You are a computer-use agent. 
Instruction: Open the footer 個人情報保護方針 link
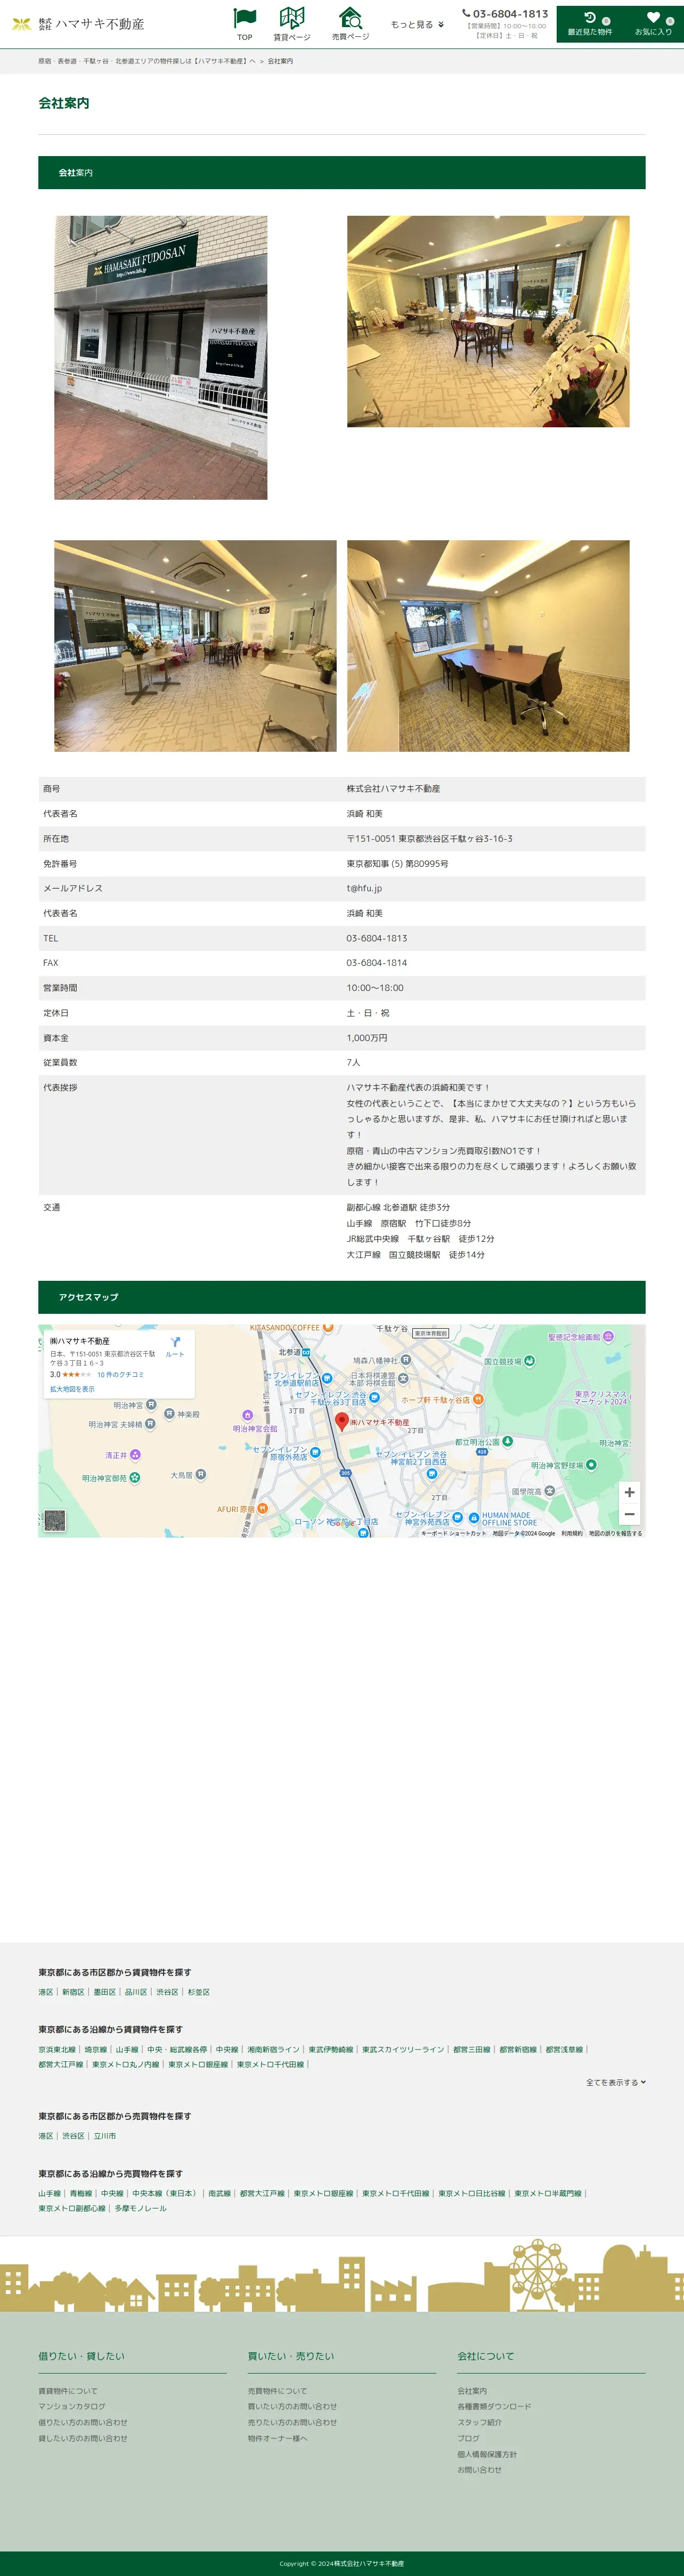coord(487,2454)
